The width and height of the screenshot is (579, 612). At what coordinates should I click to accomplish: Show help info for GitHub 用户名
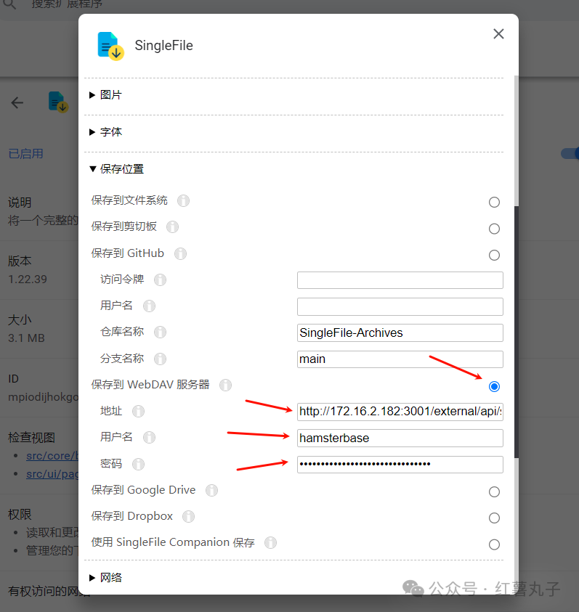[x=149, y=306]
